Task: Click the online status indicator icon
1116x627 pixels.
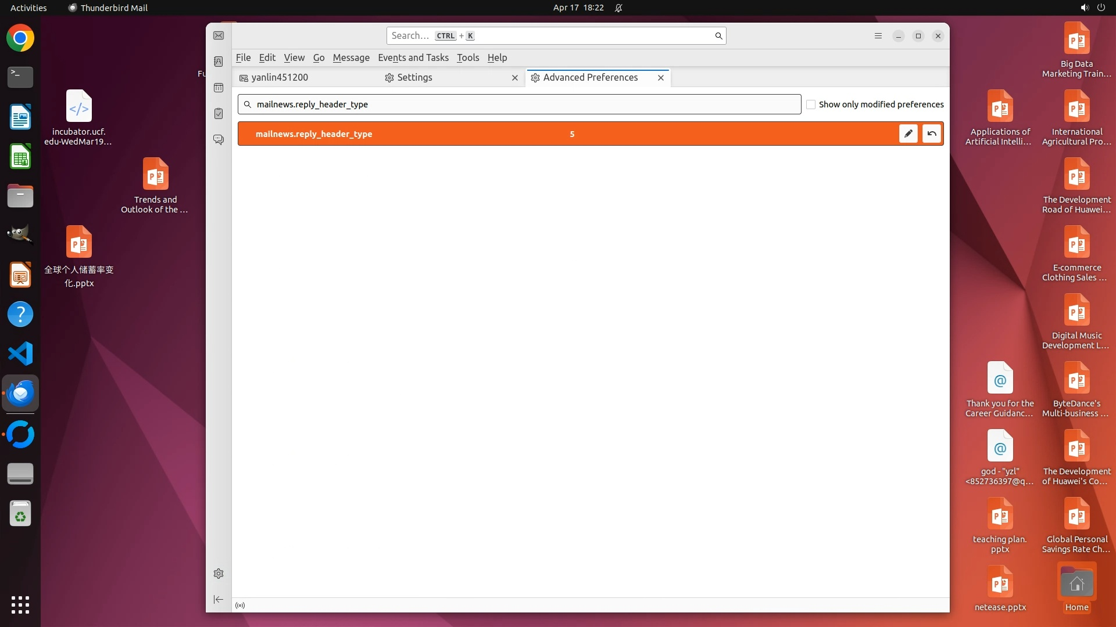Action: click(x=240, y=606)
